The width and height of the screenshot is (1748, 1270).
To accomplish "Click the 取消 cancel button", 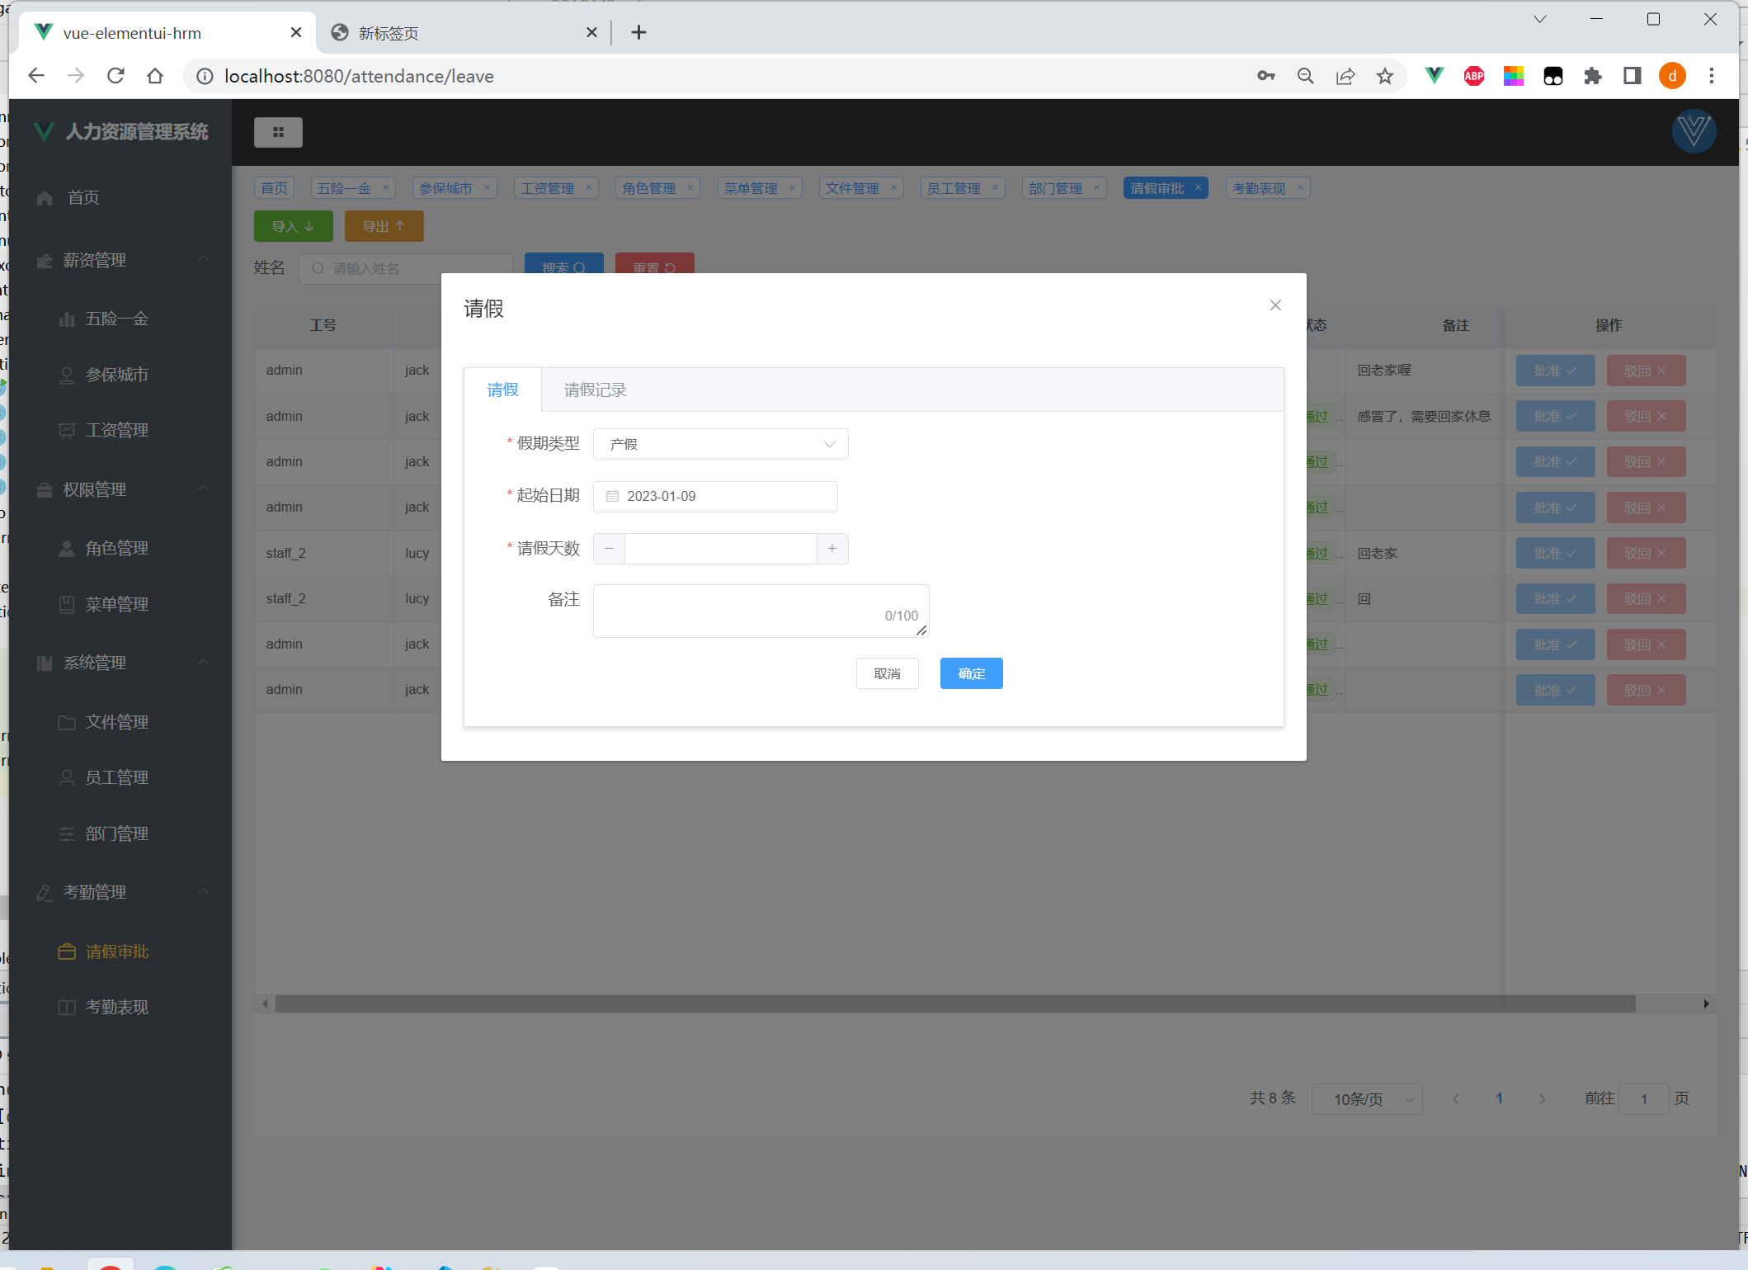I will tap(887, 673).
